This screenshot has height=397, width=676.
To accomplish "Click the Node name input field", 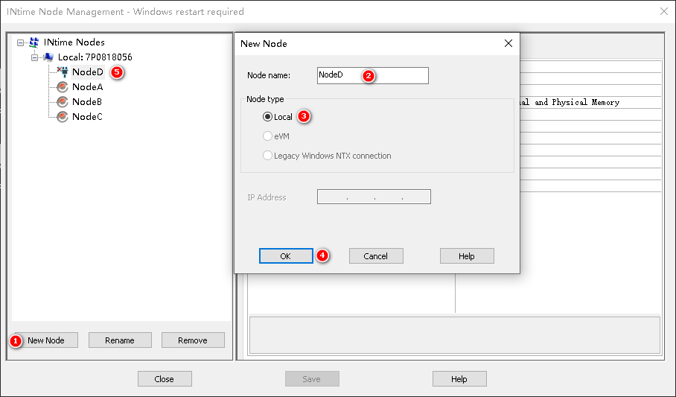I will click(372, 75).
